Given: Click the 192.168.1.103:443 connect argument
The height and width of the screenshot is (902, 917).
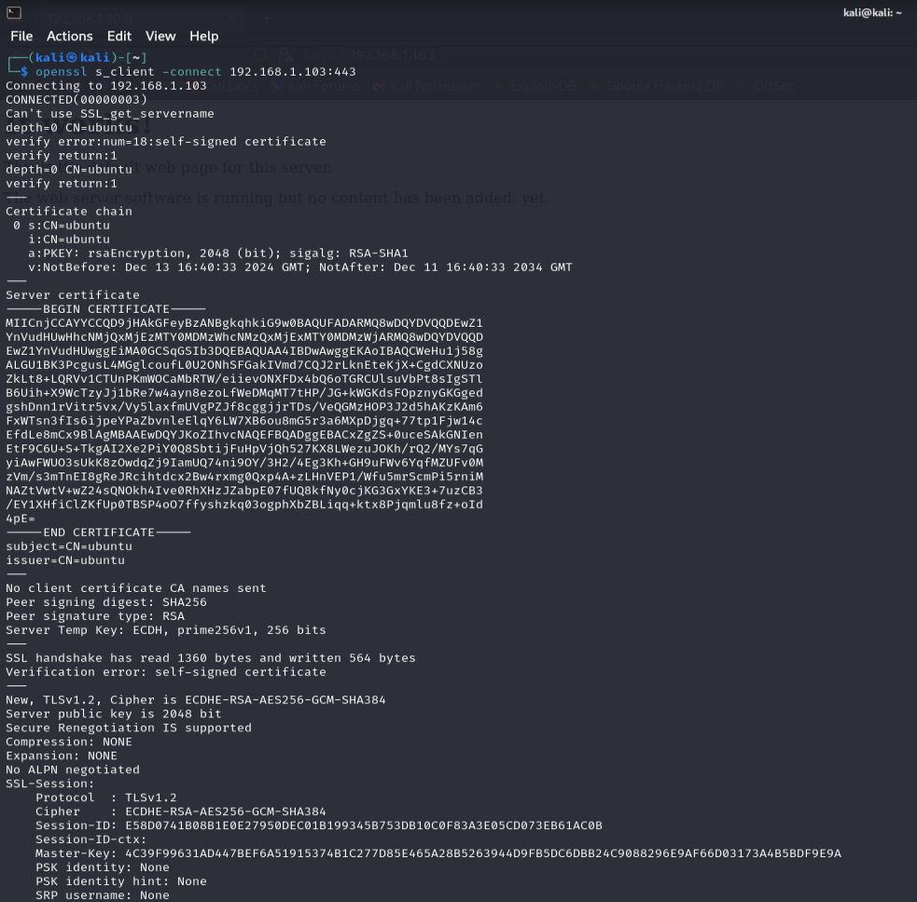Looking at the screenshot, I should [x=292, y=71].
